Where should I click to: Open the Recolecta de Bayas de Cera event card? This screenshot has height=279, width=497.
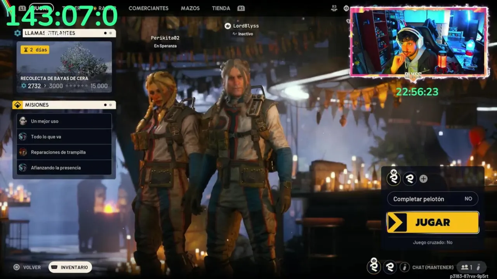click(64, 67)
